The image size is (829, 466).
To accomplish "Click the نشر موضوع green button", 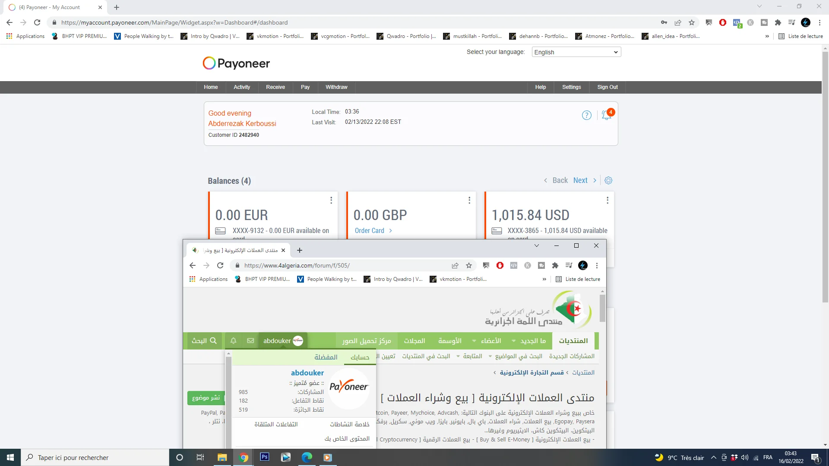I will click(206, 397).
